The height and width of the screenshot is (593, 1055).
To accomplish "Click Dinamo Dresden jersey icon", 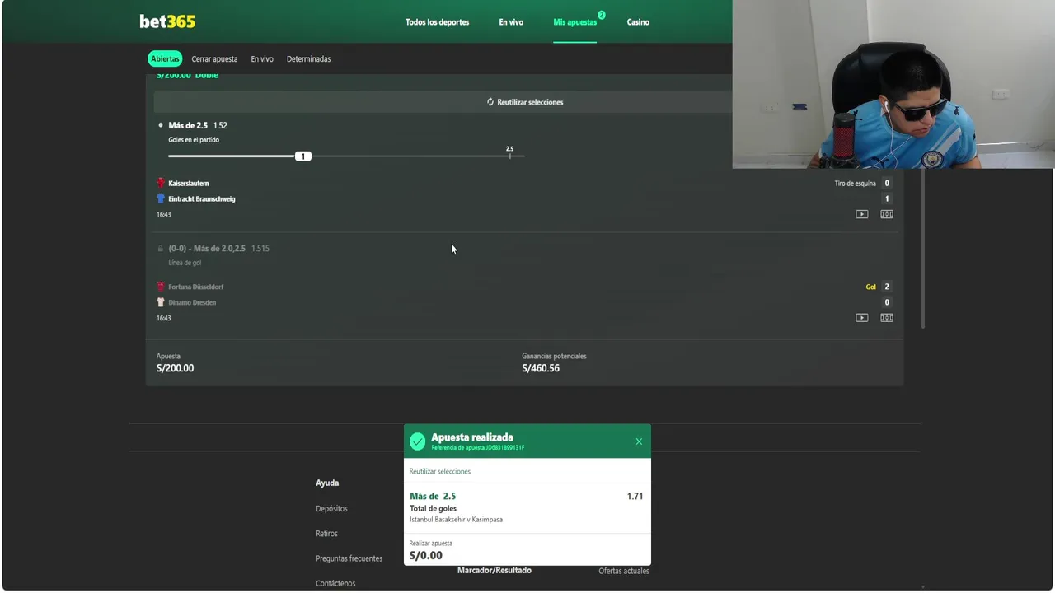I will coord(161,302).
